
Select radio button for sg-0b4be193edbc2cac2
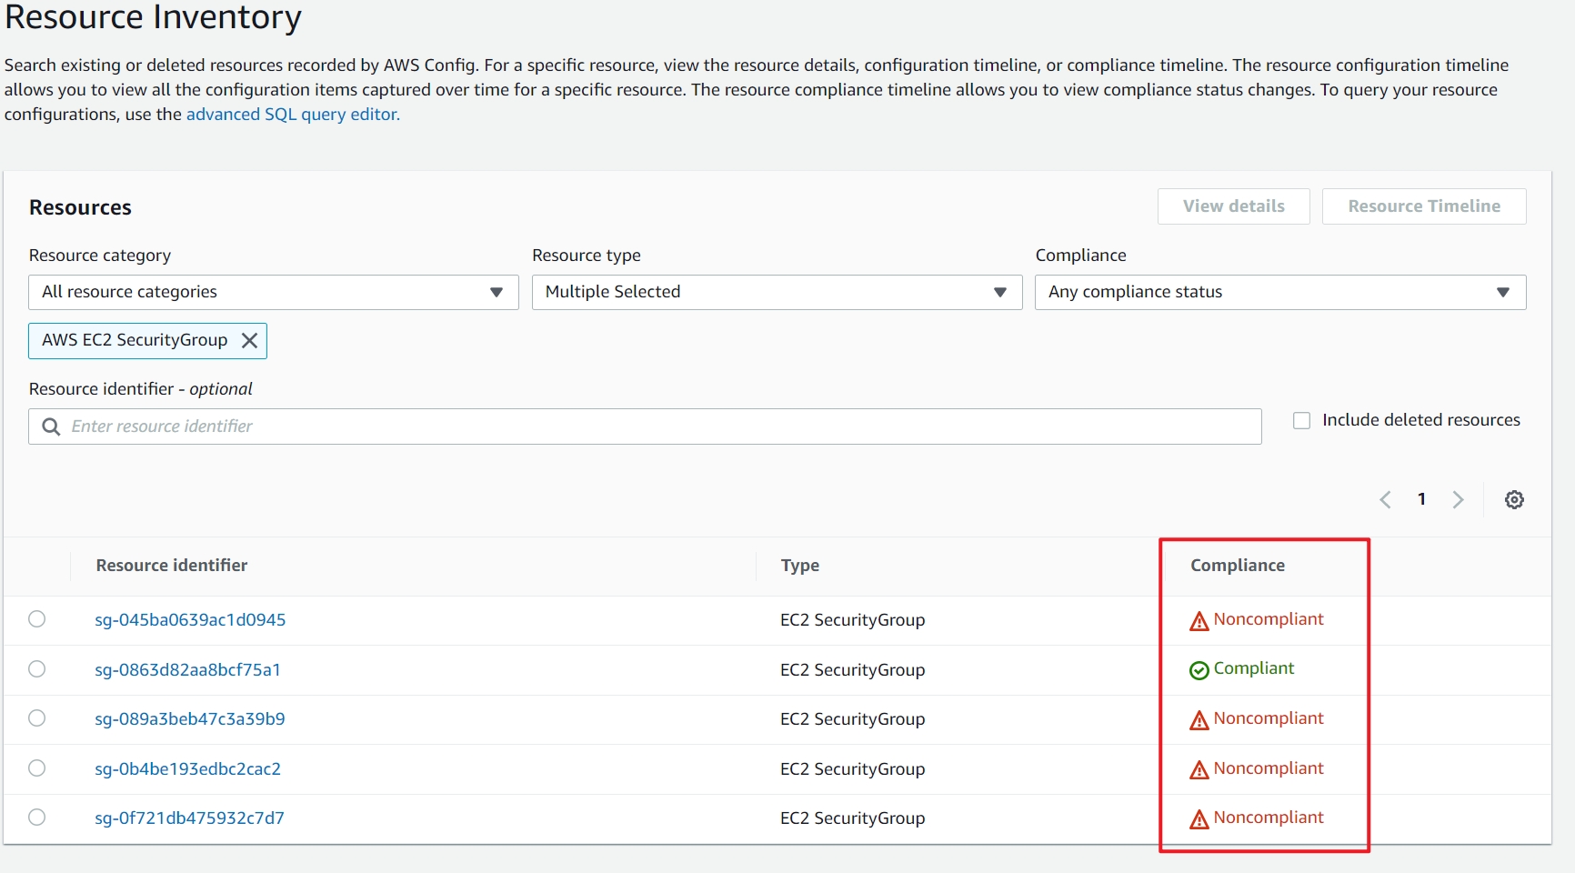pos(37,768)
